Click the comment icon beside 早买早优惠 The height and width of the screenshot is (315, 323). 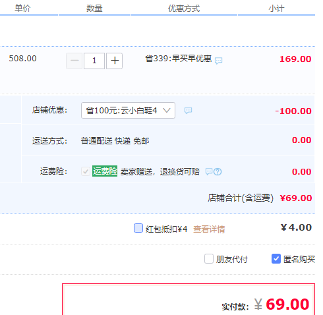(x=218, y=61)
